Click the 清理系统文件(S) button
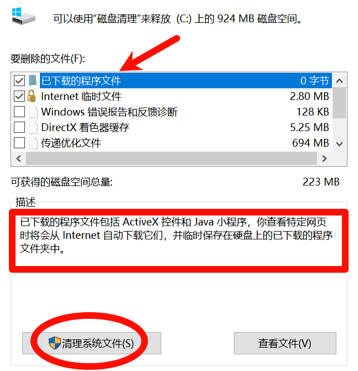 [91, 343]
